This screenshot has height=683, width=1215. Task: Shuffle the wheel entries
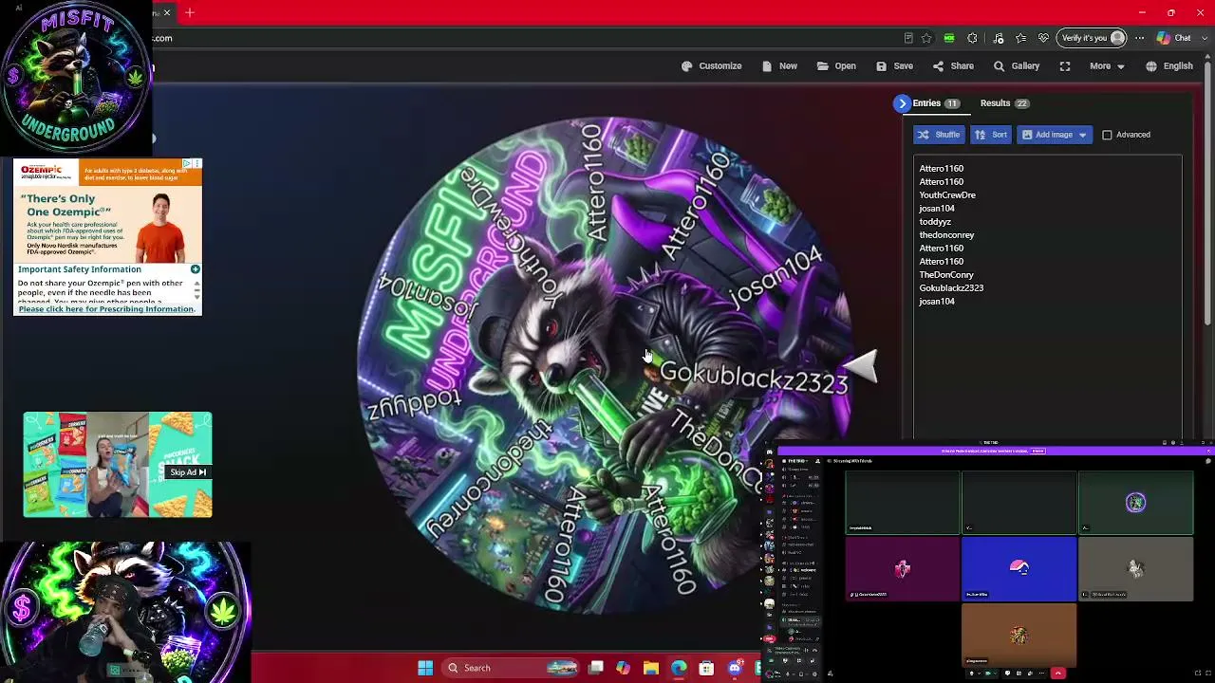click(x=939, y=135)
